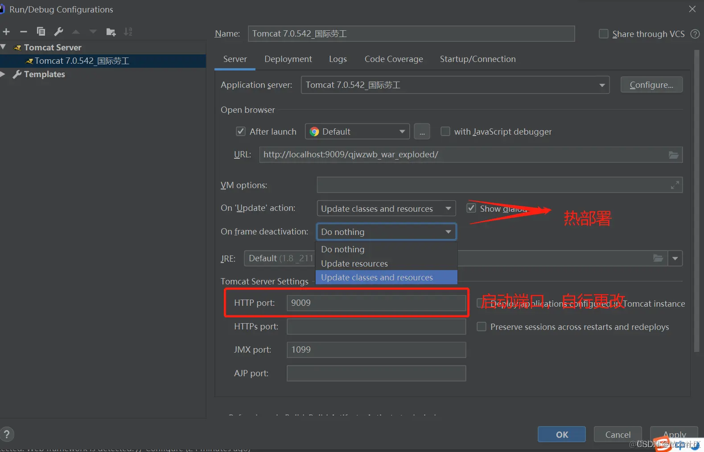Enable Share through VCS checkbox

[x=603, y=34]
